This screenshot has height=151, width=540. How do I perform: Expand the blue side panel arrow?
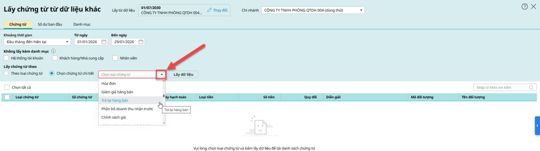coord(537,125)
